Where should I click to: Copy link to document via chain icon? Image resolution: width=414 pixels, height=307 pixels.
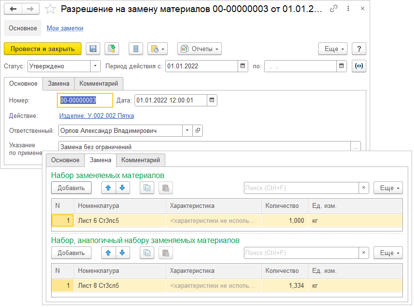(334, 9)
